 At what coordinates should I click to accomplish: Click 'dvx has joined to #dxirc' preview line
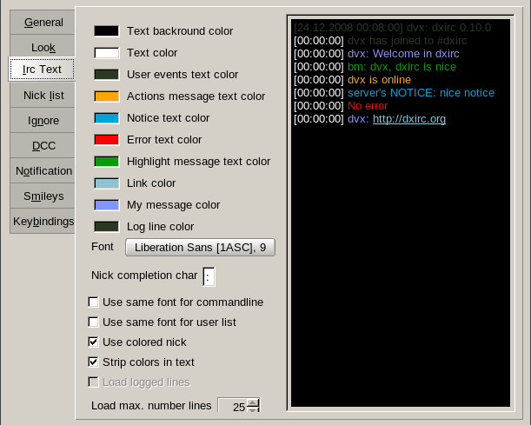407,41
